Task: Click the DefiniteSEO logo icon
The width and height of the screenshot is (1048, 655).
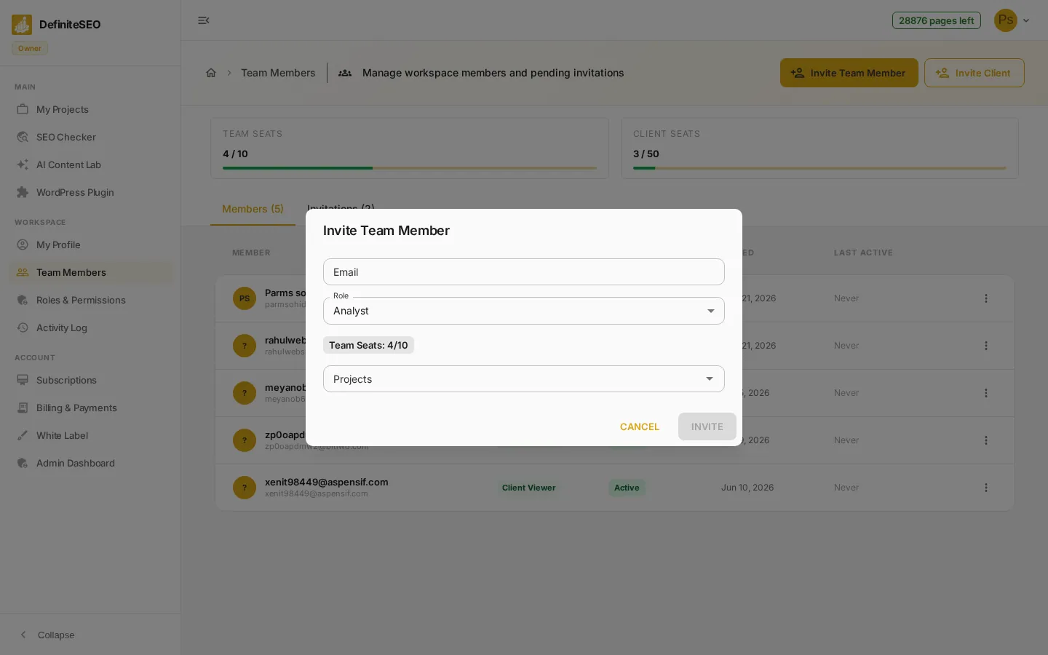Action: pos(22,25)
